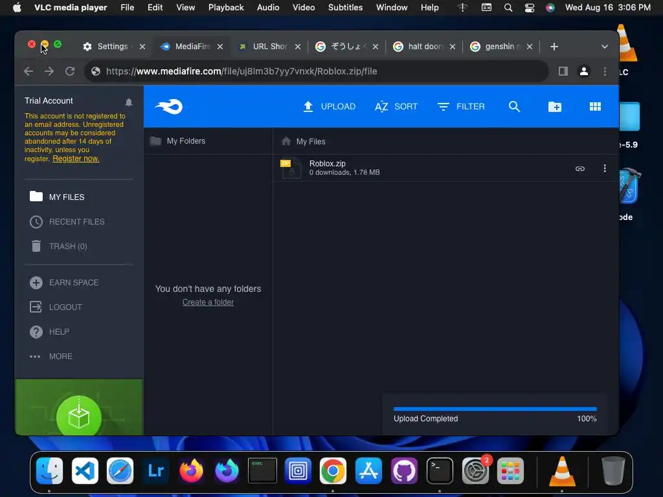Open the Roblox.zip three-dot options menu
Image resolution: width=663 pixels, height=497 pixels.
point(605,168)
